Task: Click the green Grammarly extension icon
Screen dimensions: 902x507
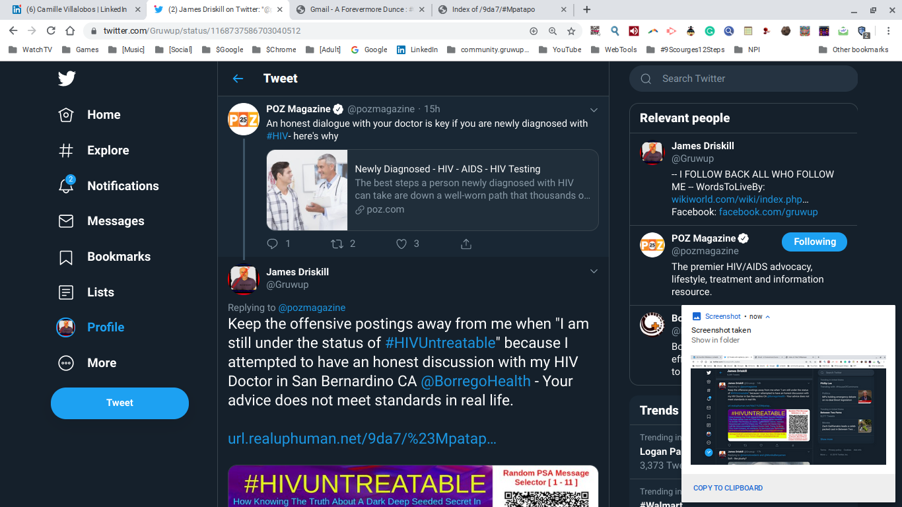Action: [710, 31]
